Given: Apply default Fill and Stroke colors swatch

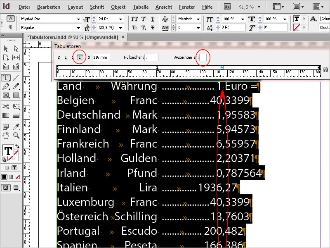Looking at the screenshot, I should click(3, 159).
